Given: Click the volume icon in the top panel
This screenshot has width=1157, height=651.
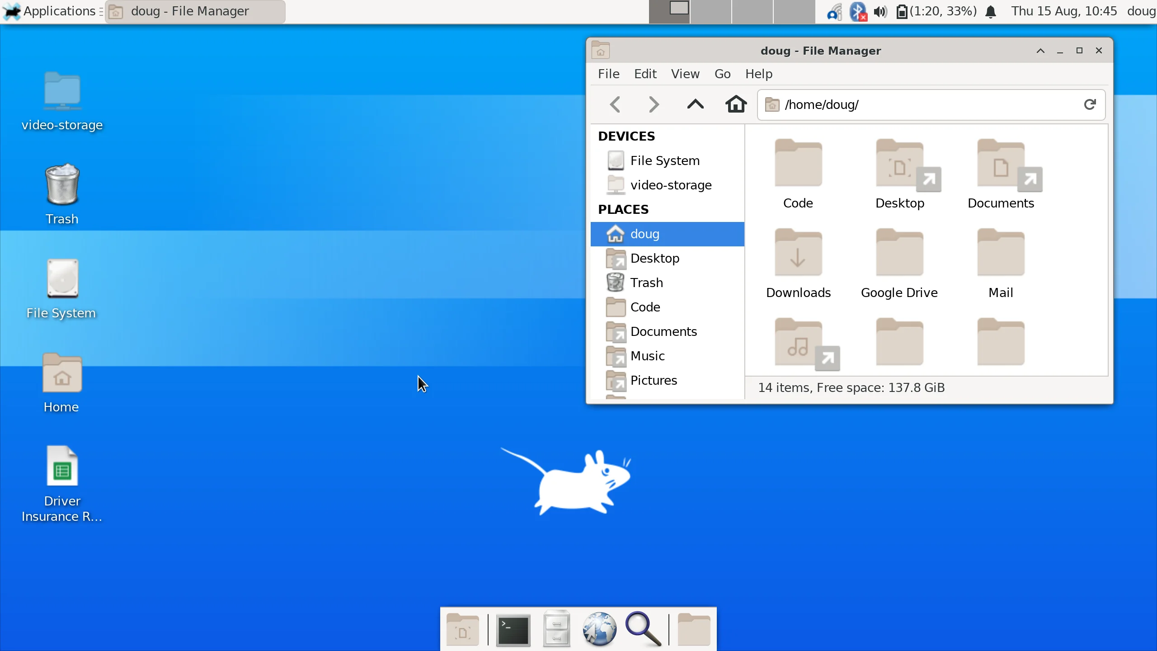Looking at the screenshot, I should click(x=880, y=11).
